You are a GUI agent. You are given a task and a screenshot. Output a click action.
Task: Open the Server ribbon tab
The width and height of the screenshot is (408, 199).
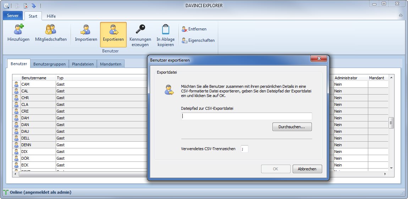coord(13,16)
